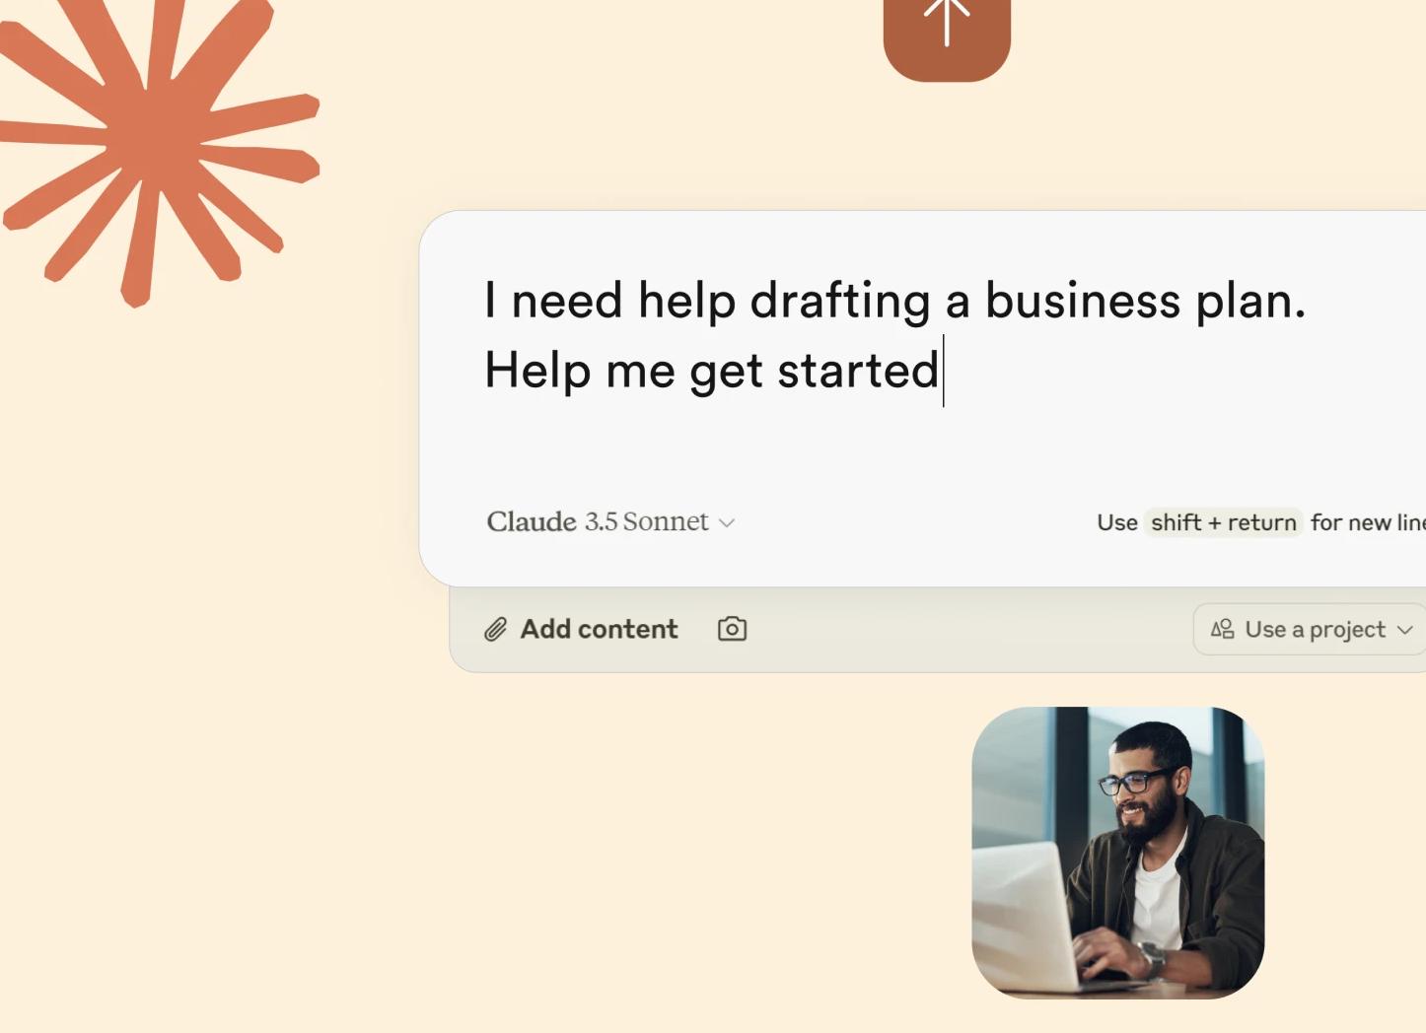Click the chevron beside Claude 3.5 Sonnet
Viewport: 1426px width, 1033px height.
coord(727,523)
